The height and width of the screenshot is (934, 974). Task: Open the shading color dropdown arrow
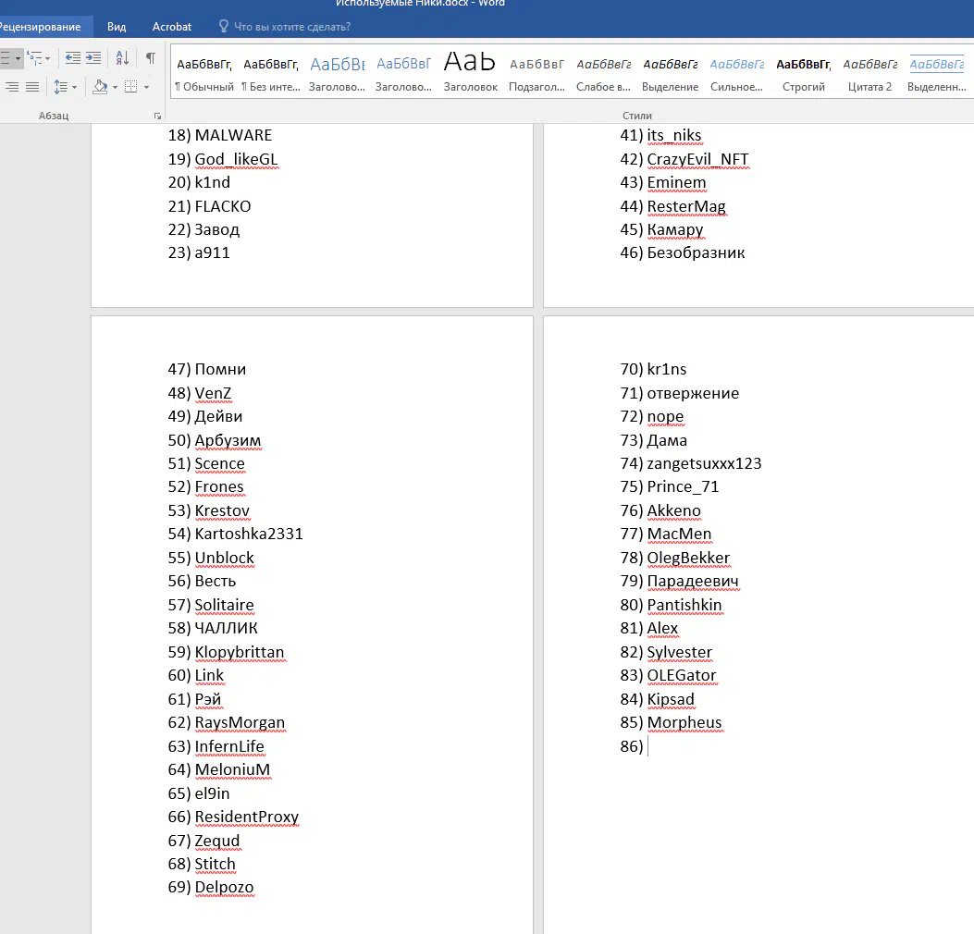(115, 87)
